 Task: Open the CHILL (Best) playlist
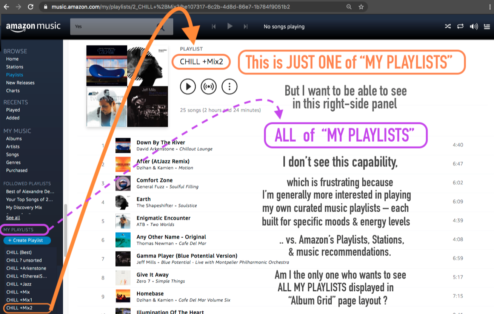click(18, 252)
